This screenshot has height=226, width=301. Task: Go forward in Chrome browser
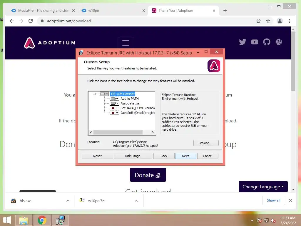point(21,21)
